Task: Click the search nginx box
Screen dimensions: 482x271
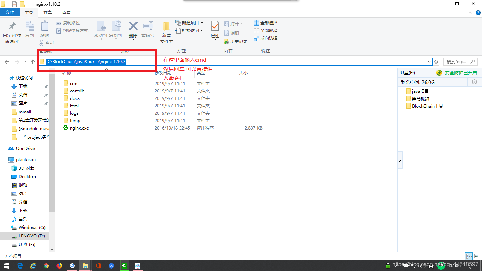Action: (x=460, y=61)
